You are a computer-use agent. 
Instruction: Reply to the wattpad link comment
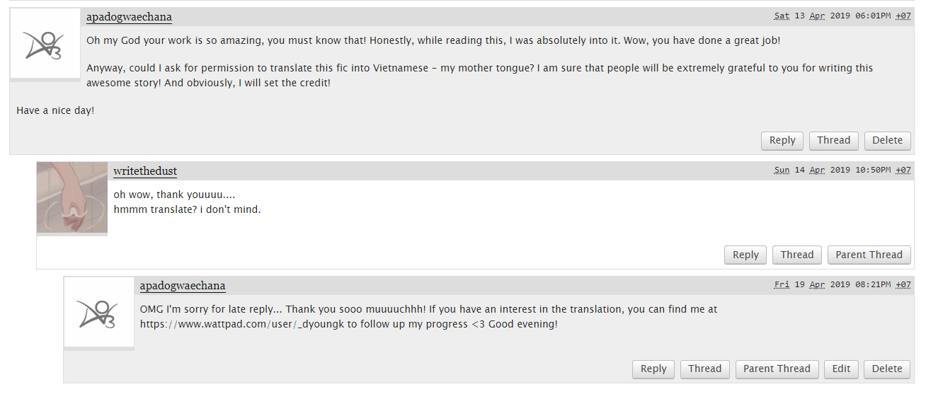point(653,369)
